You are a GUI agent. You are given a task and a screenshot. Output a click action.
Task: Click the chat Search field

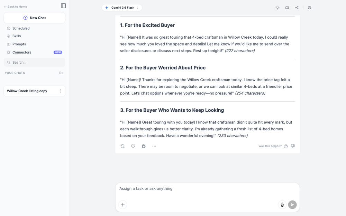[x=34, y=62]
